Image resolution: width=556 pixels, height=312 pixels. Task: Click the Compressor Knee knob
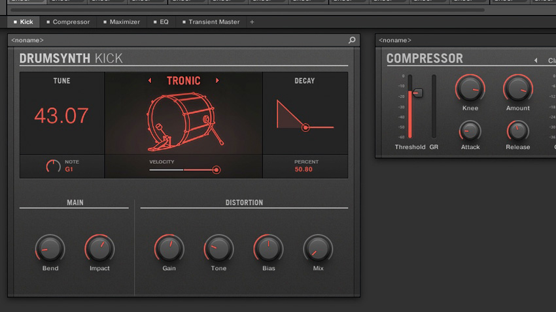tap(470, 88)
